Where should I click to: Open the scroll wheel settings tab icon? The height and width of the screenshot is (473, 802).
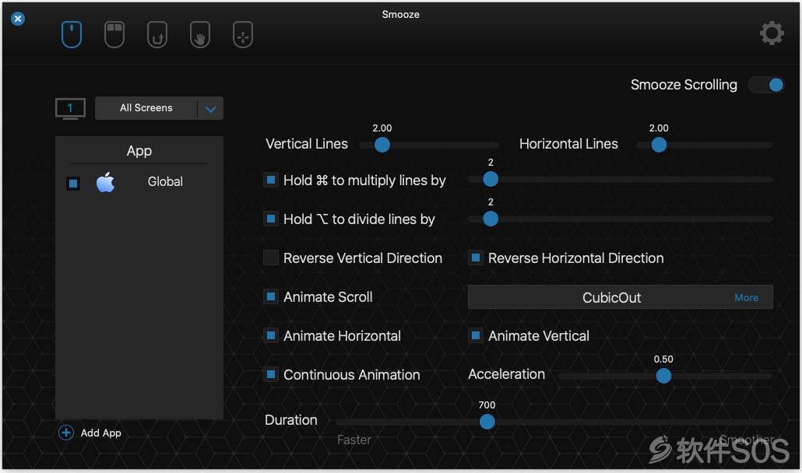coord(72,35)
